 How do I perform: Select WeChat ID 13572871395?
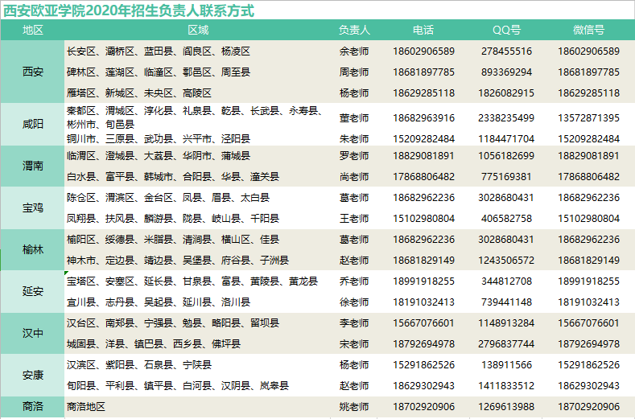pyautogui.click(x=589, y=117)
